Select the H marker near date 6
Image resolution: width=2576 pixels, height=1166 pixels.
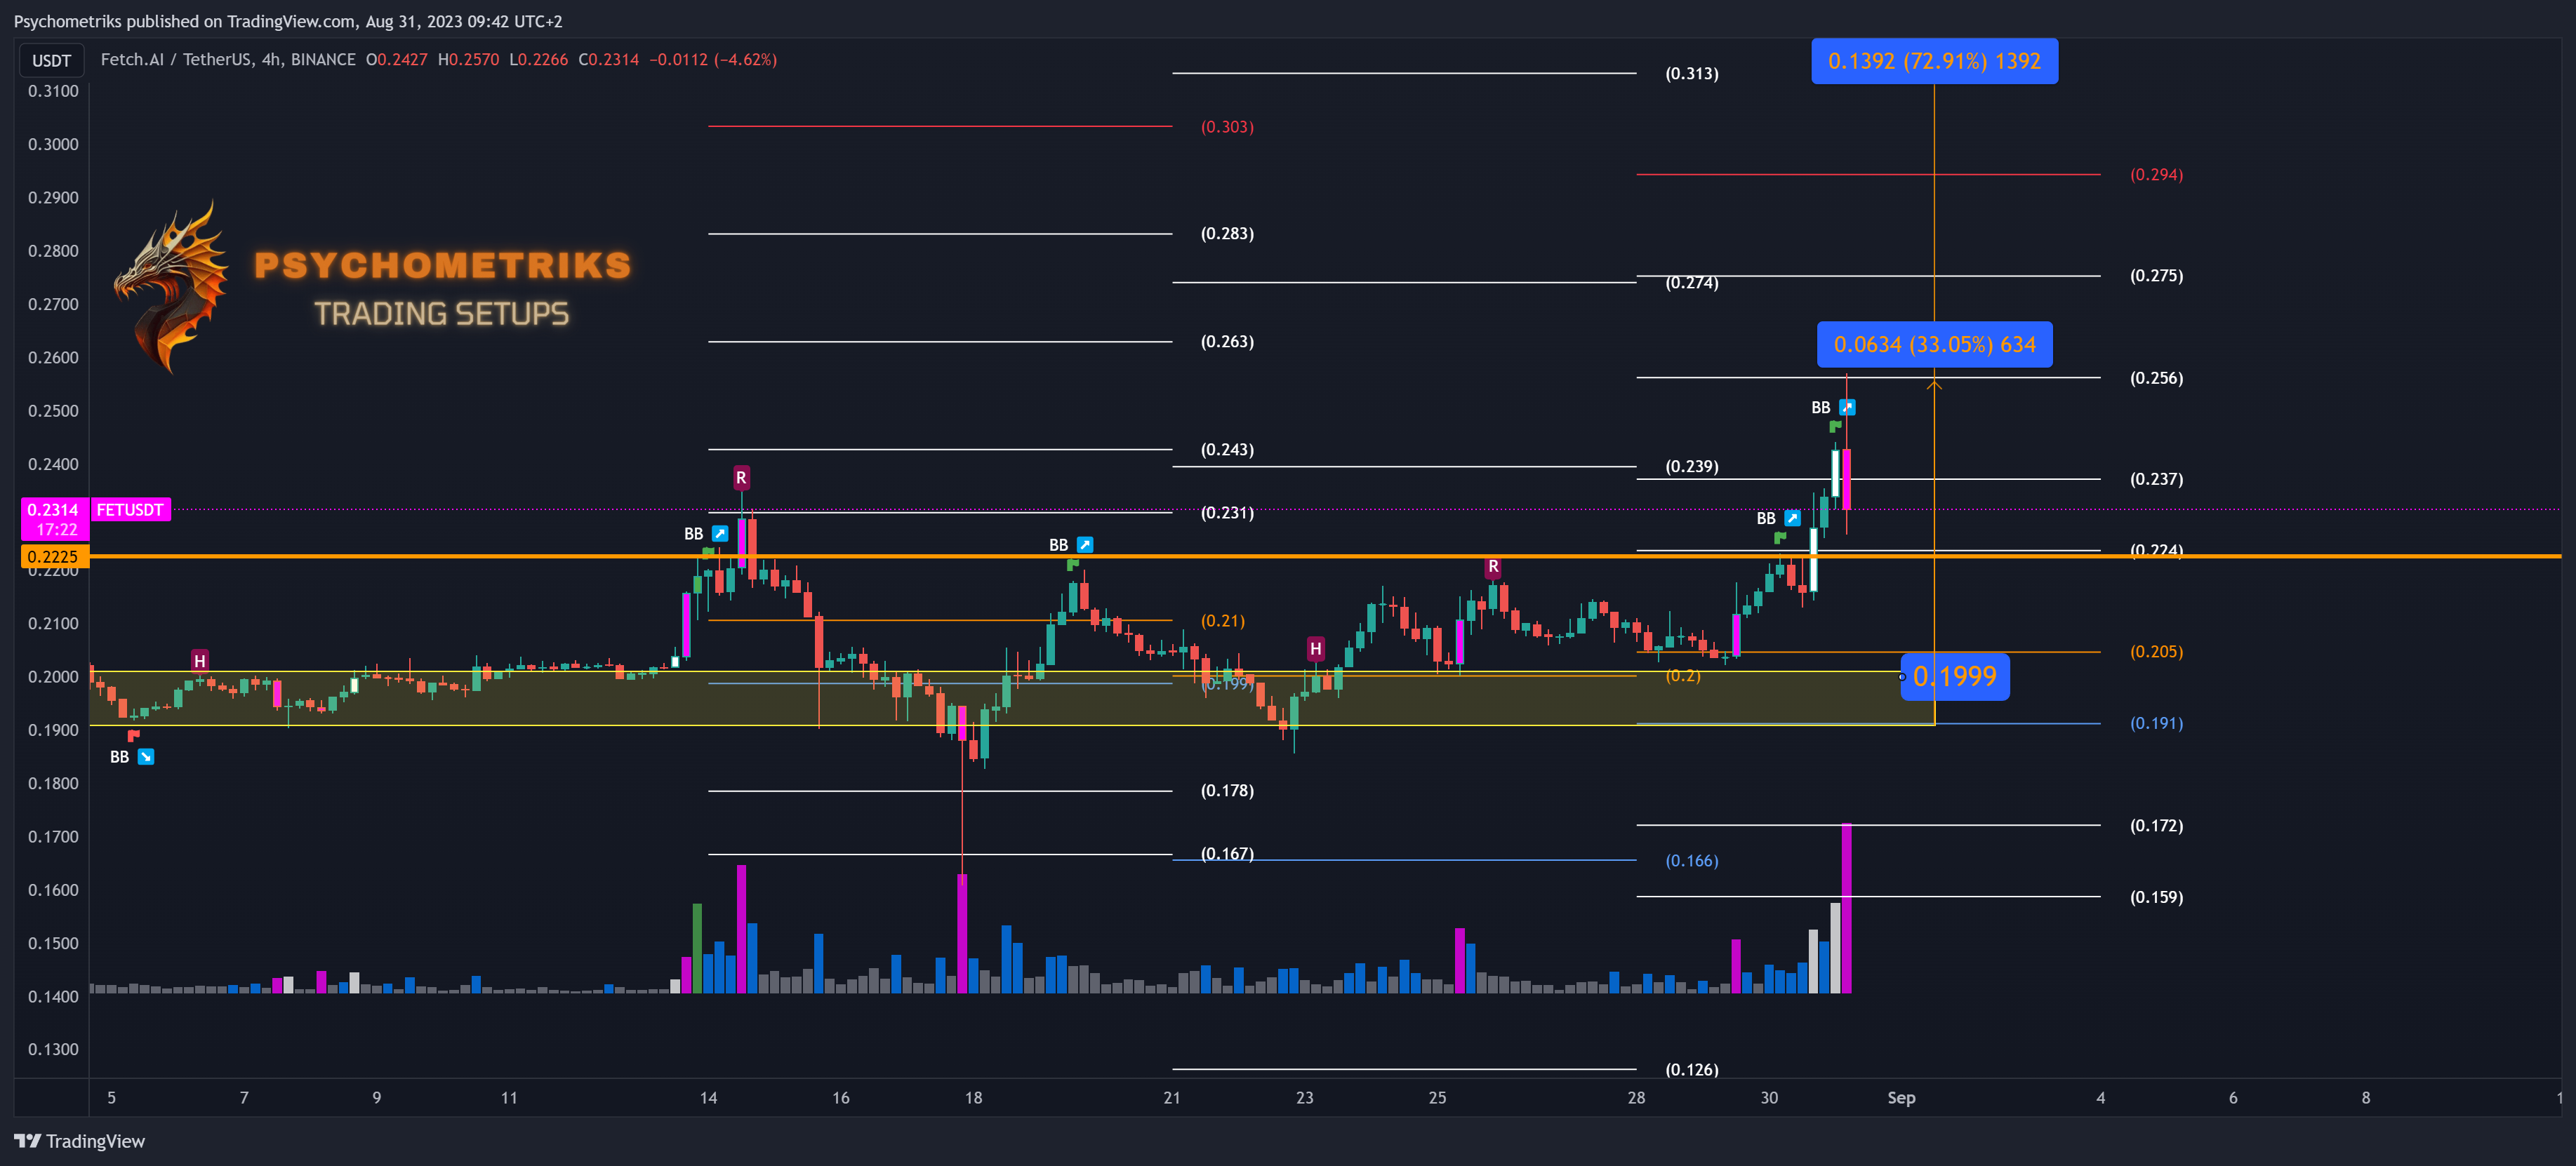[200, 660]
